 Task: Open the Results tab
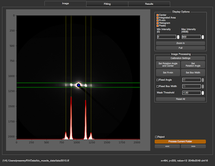[149, 4]
